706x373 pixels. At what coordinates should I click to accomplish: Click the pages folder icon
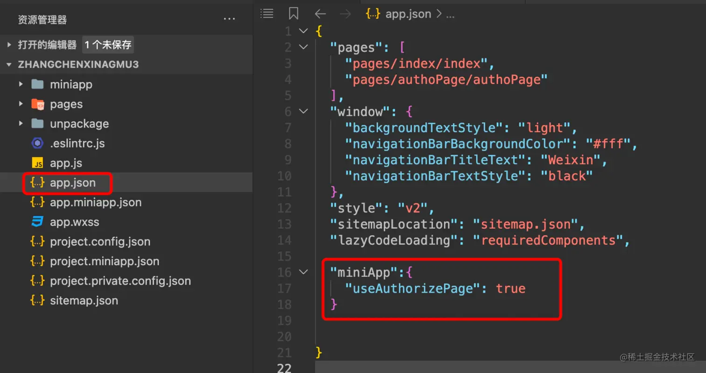click(37, 104)
